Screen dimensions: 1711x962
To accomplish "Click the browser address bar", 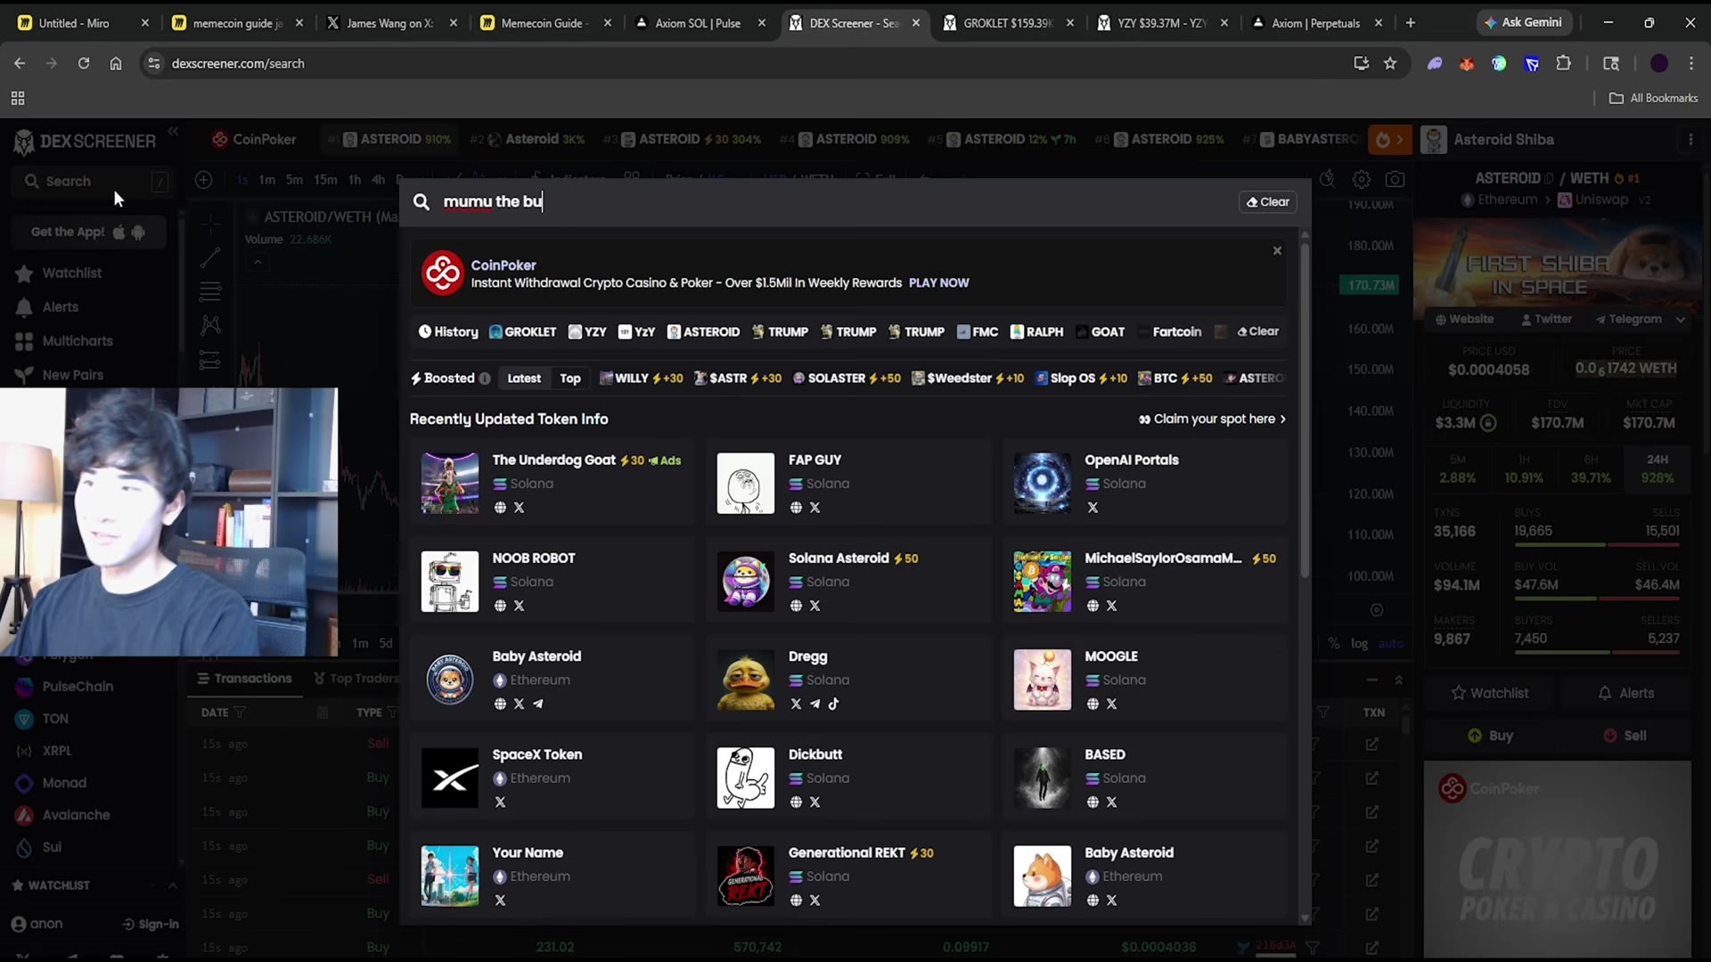I will tap(749, 63).
